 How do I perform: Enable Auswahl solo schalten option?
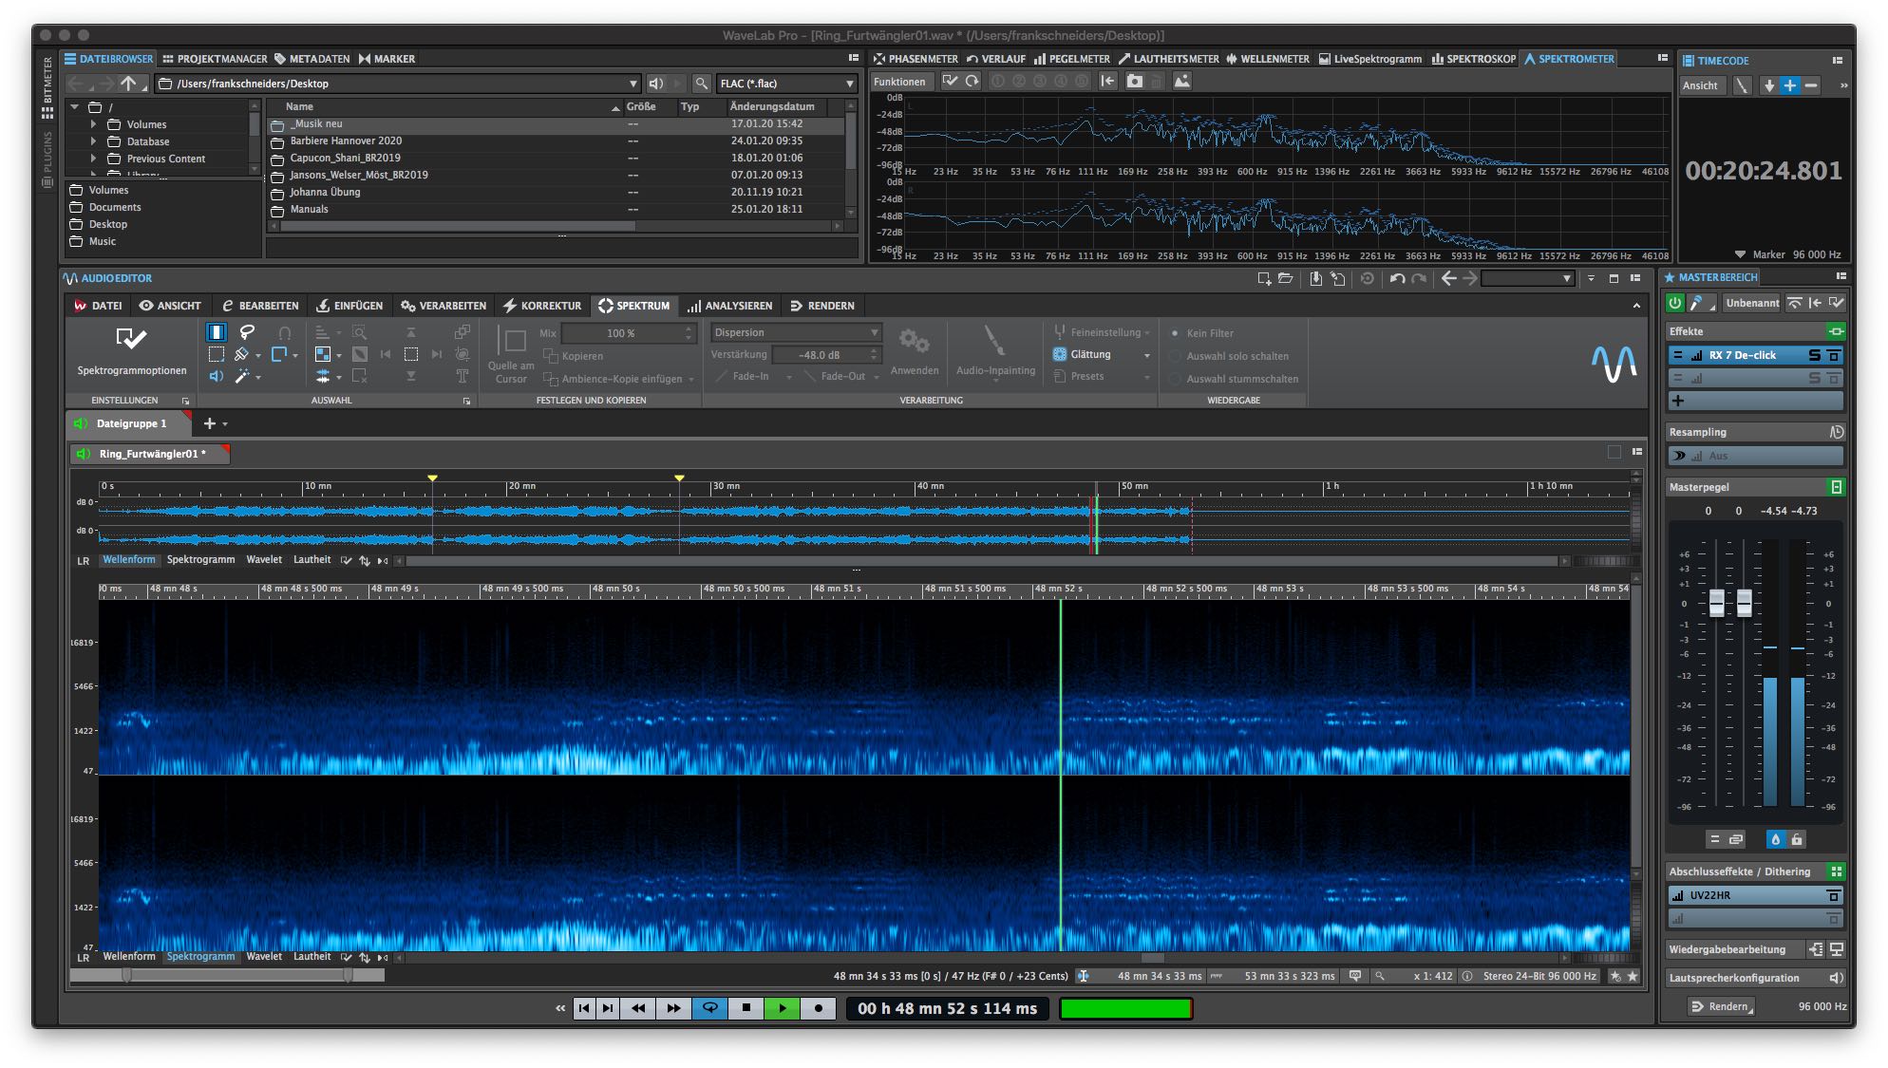point(1176,356)
